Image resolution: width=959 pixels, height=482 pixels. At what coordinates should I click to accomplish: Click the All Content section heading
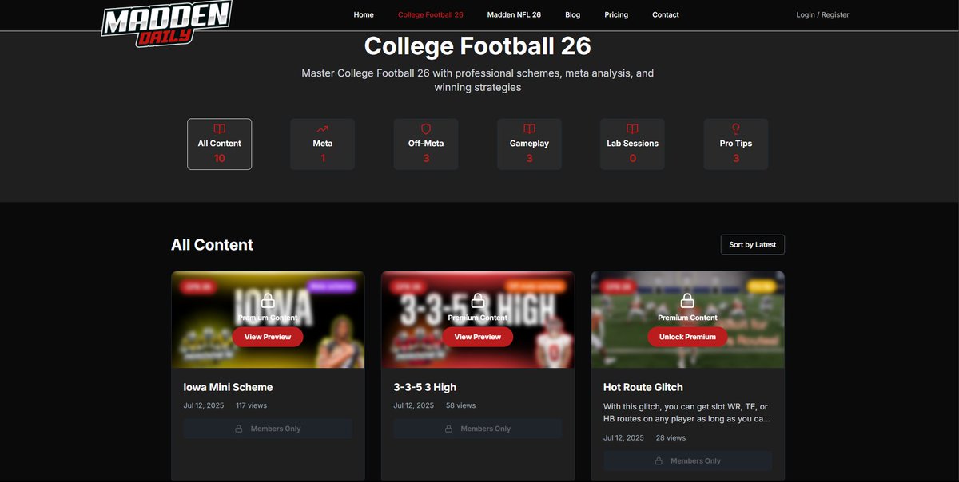[x=212, y=245]
